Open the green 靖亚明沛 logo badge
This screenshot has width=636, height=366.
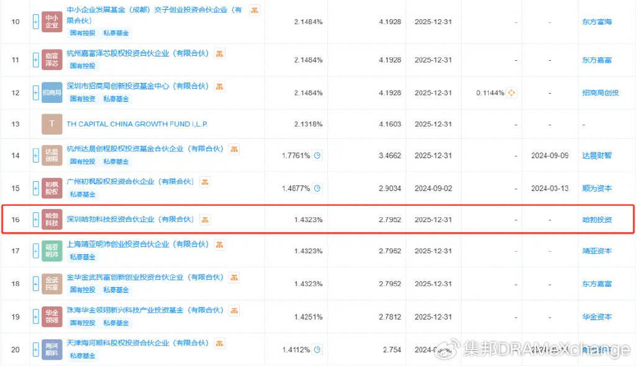tap(52, 251)
